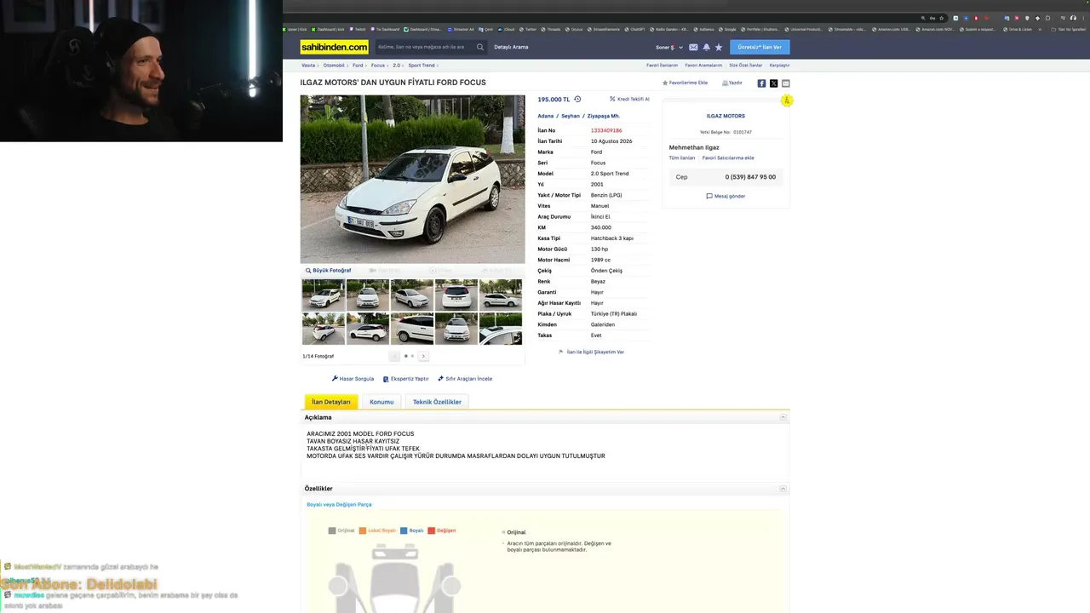Collapse the Özellikler section
The height and width of the screenshot is (613, 1090).
[783, 489]
